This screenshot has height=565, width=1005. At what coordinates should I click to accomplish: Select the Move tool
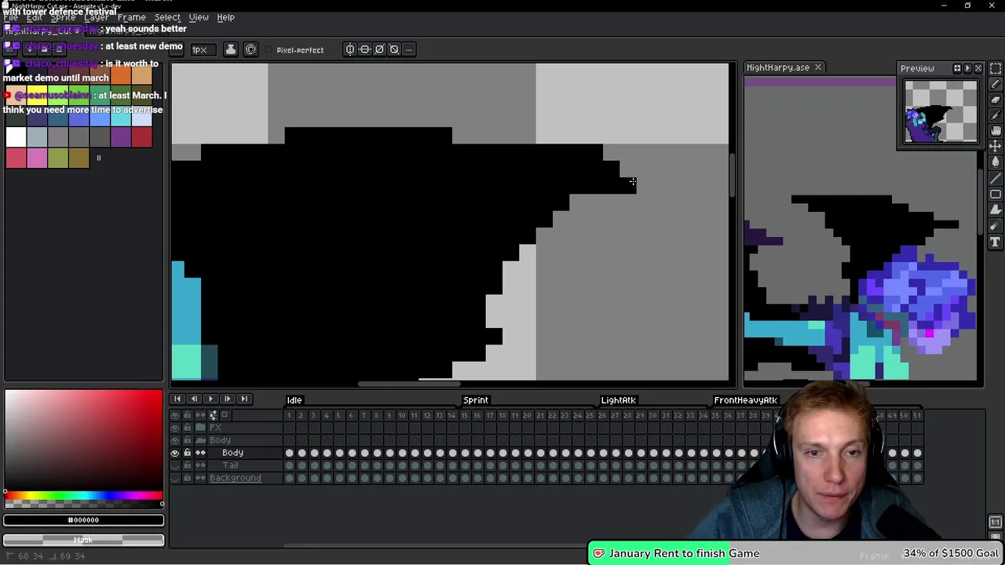pos(995,147)
